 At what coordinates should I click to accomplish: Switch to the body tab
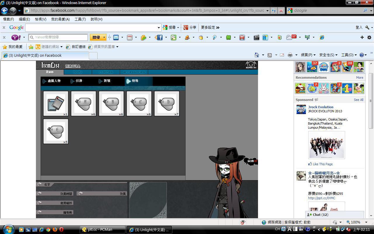pyautogui.click(x=78, y=72)
